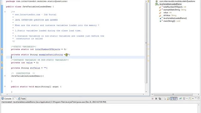
Task: Click the warning marker beside exampleStaticString line
Action: coord(2,54)
